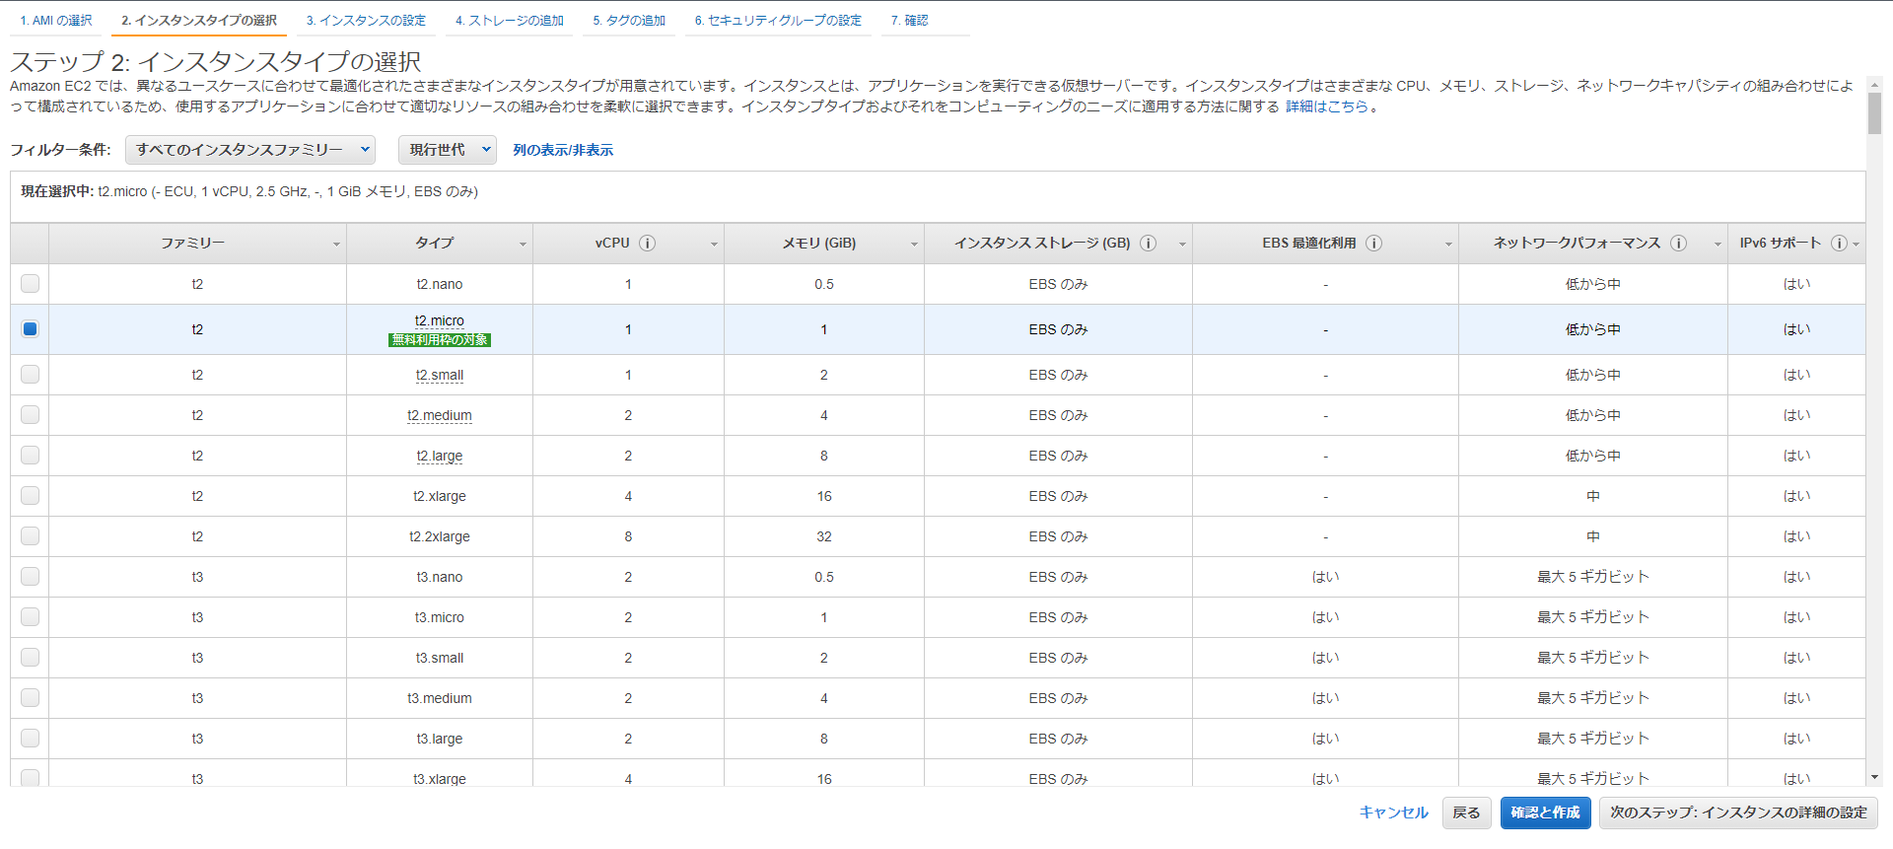Click the t2.medium type label
The height and width of the screenshot is (849, 1893).
440,415
